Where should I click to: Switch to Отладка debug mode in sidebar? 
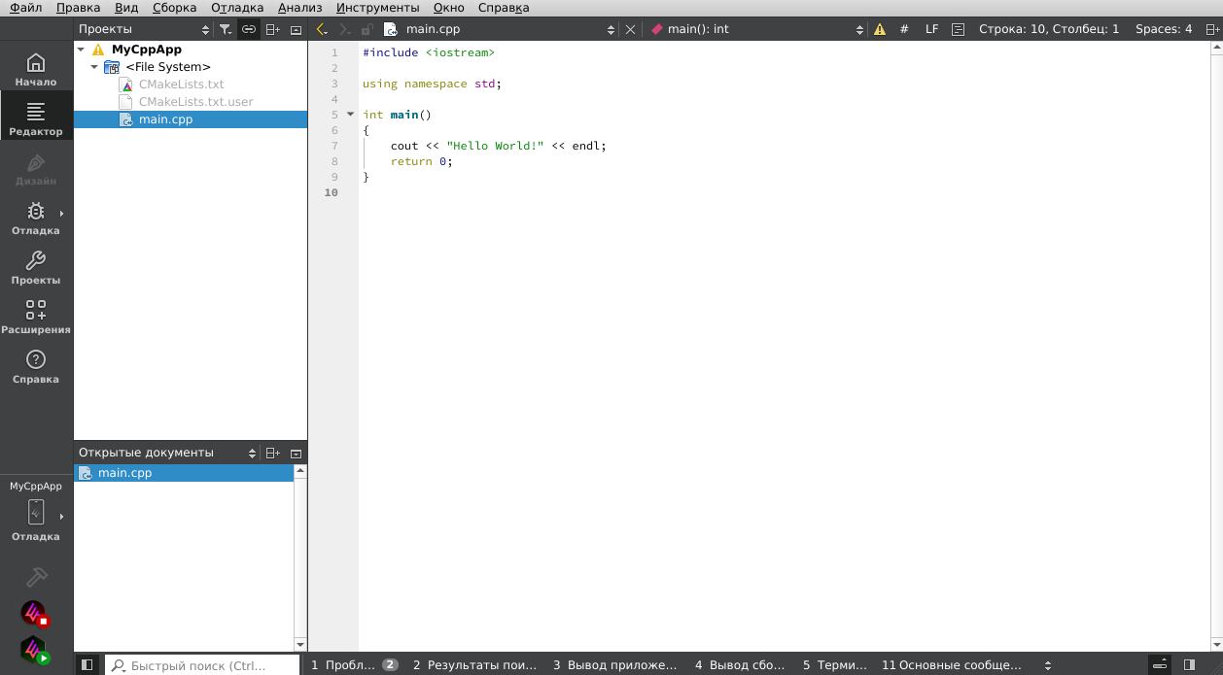36,219
